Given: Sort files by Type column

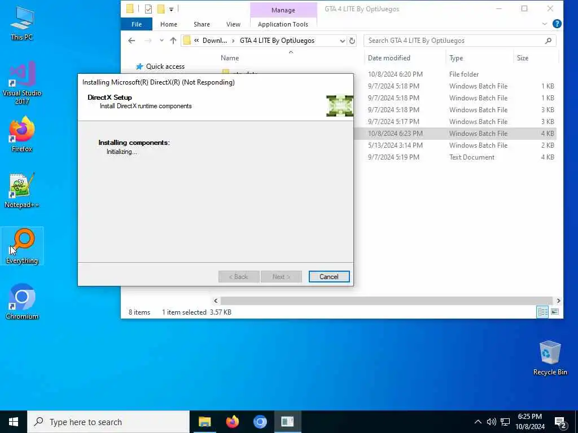Looking at the screenshot, I should [456, 58].
